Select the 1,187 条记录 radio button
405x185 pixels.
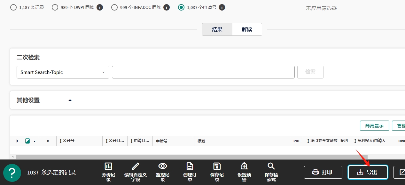click(13, 7)
